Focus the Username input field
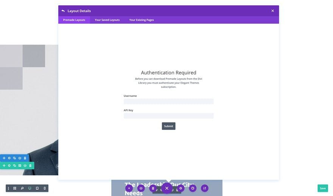 [169, 101]
